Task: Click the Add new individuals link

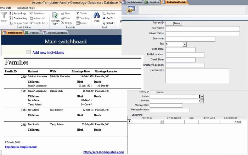Action: click(48, 53)
